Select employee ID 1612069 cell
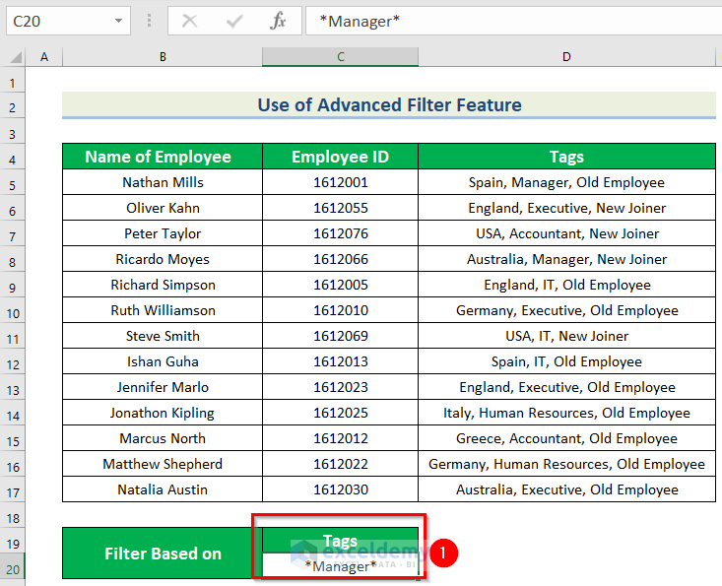 340,336
